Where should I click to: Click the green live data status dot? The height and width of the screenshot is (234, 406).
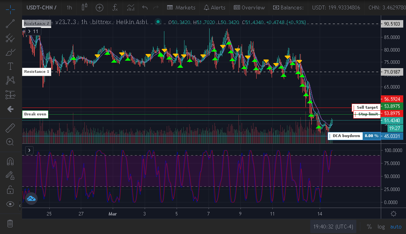158,22
